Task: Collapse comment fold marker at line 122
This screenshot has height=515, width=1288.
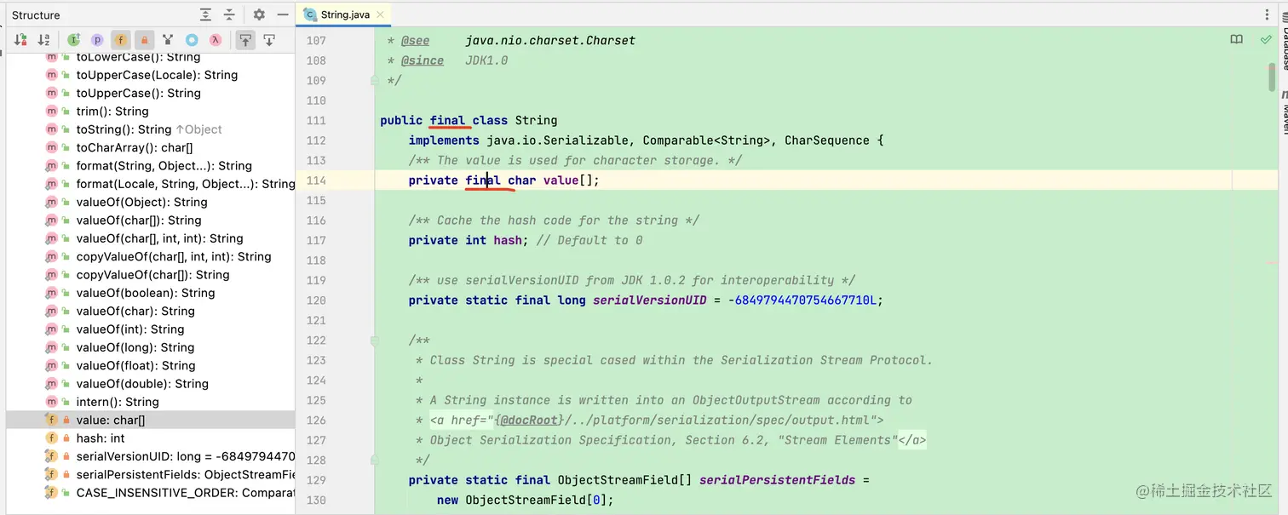Action: tap(374, 340)
